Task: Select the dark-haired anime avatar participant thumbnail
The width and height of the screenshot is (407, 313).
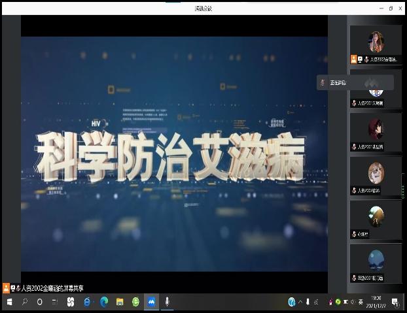Action: point(376,129)
